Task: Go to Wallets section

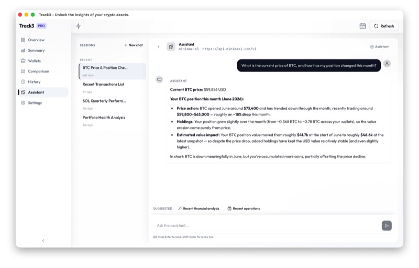Action: (x=43, y=61)
